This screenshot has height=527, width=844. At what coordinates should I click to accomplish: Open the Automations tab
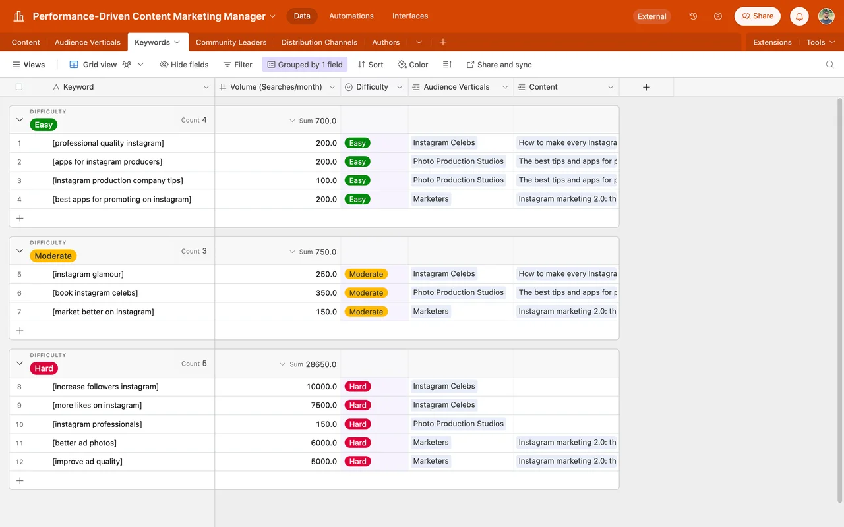(351, 16)
